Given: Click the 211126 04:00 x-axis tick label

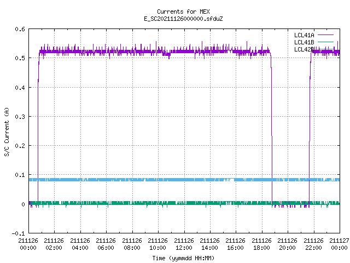Looking at the screenshot, I should tap(80, 244).
